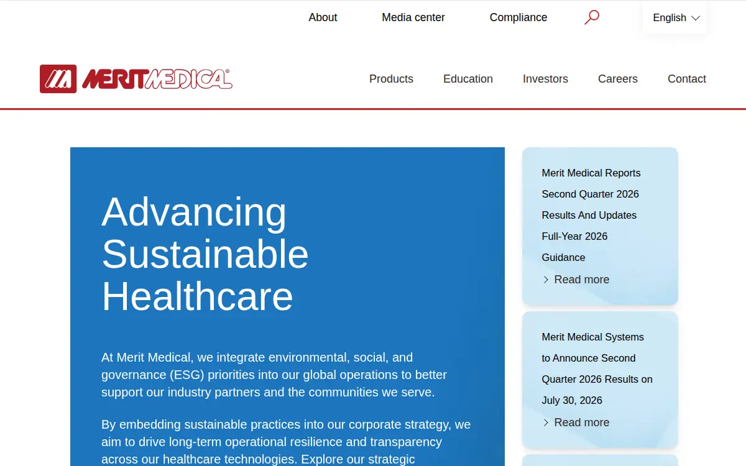
Task: Open the Merit Medical Reports Second Quarter headline
Action: pyautogui.click(x=591, y=215)
